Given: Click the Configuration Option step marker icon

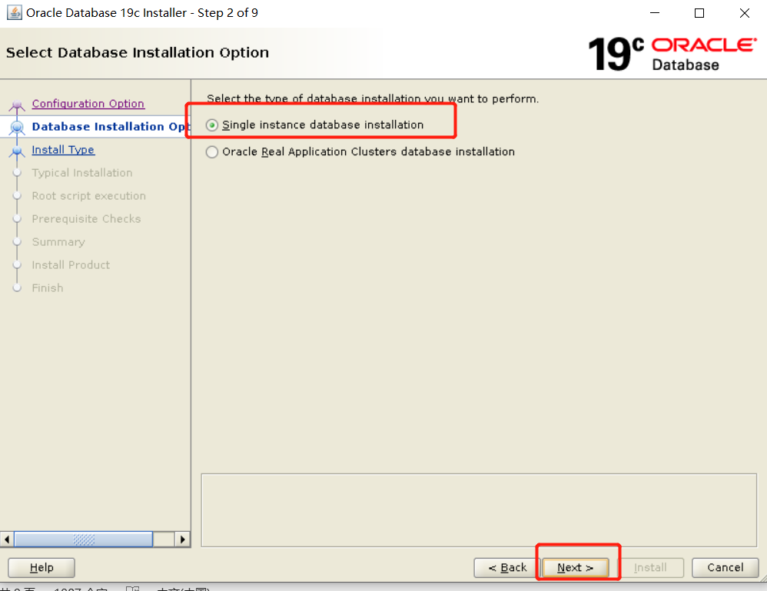Looking at the screenshot, I should 17,105.
